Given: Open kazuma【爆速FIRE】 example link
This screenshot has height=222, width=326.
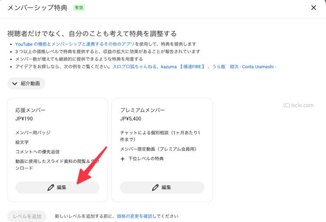Looking at the screenshot, I should click(183, 67).
